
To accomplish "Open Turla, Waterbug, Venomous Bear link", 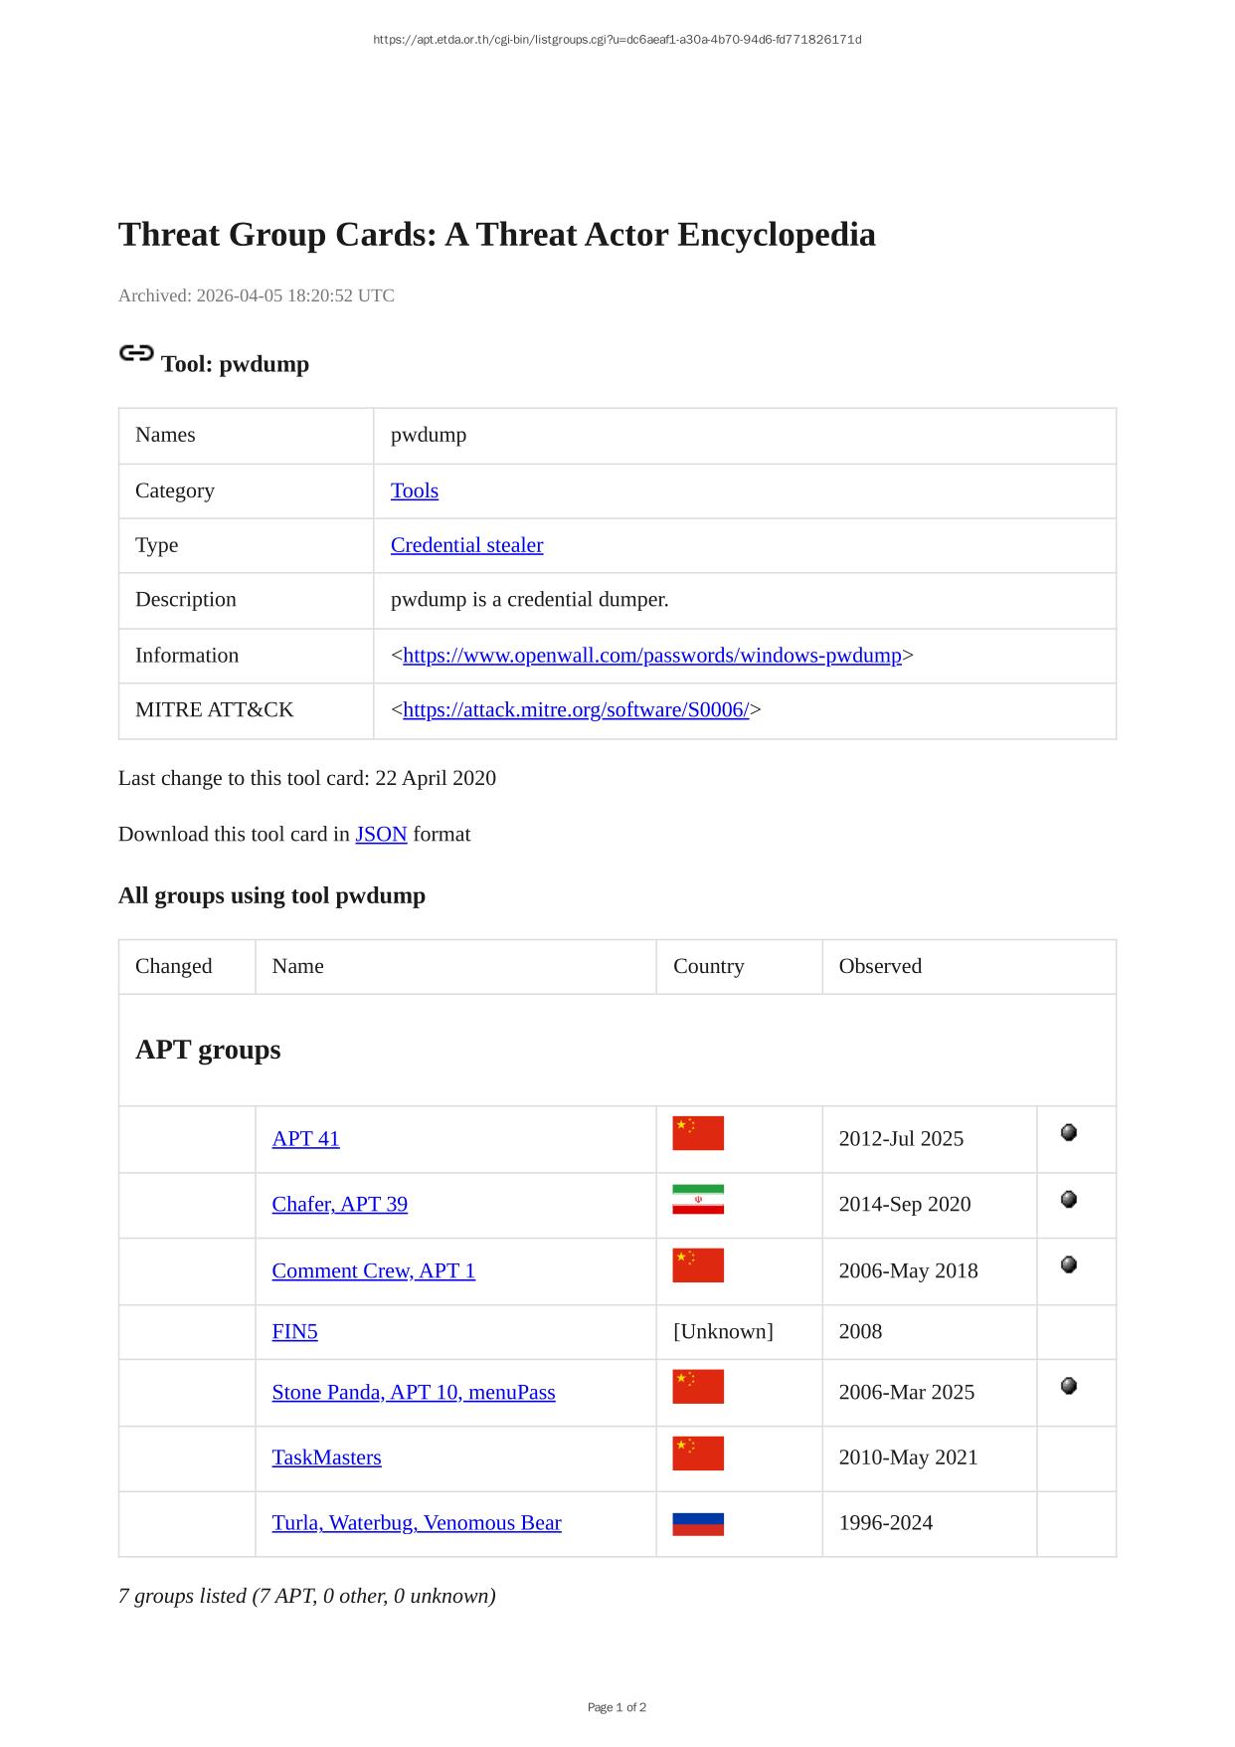I will click(x=416, y=1523).
